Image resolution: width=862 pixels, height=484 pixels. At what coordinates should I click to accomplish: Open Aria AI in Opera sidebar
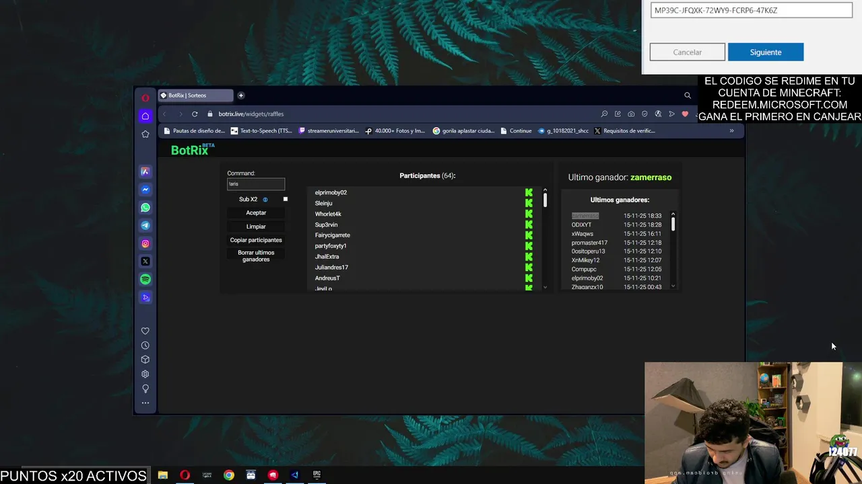coord(145,172)
